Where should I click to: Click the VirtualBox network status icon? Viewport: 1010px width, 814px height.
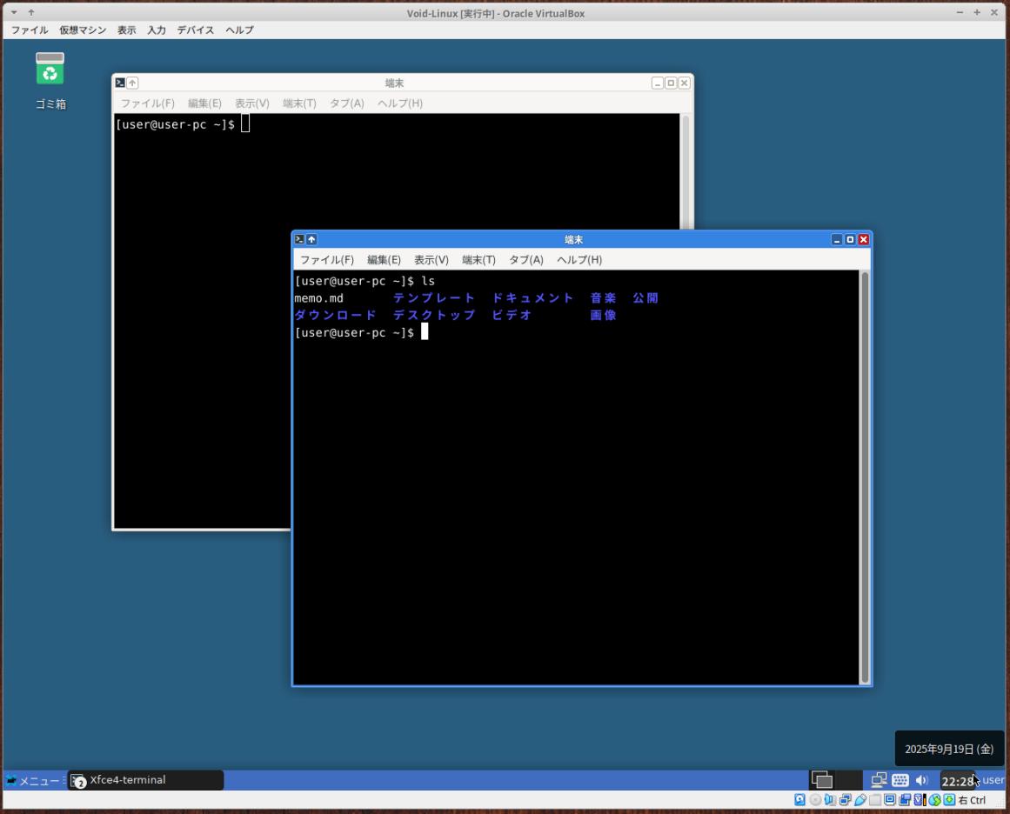(x=845, y=800)
